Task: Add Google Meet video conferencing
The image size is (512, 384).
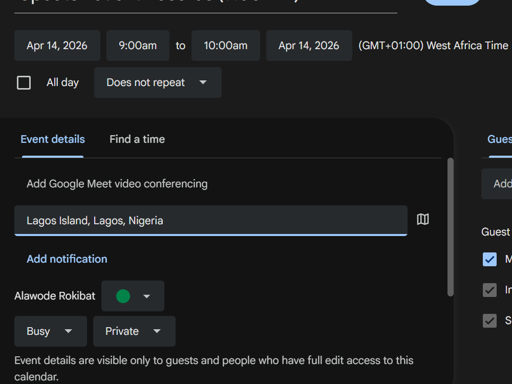Action: point(117,184)
